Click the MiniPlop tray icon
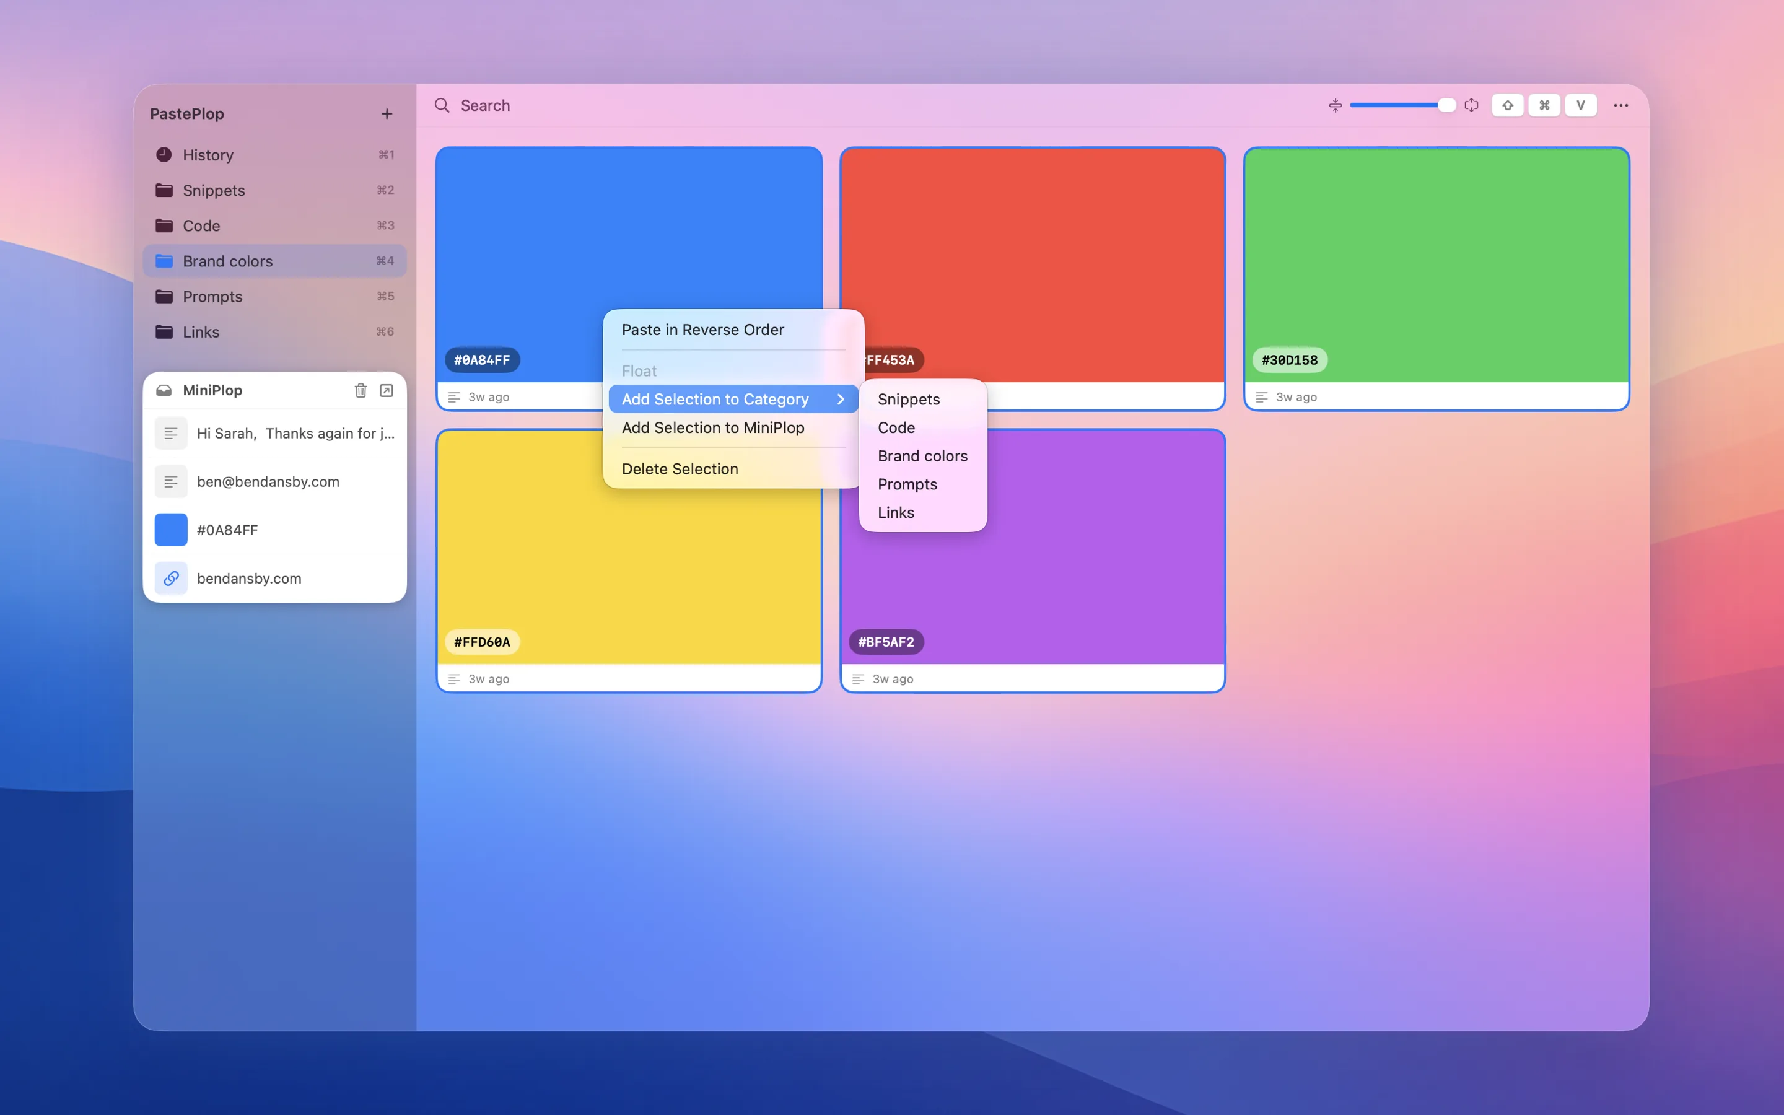This screenshot has height=1115, width=1784. pos(164,390)
